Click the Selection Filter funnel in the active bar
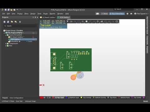This screenshot has width=150, height=112. pos(67,21)
